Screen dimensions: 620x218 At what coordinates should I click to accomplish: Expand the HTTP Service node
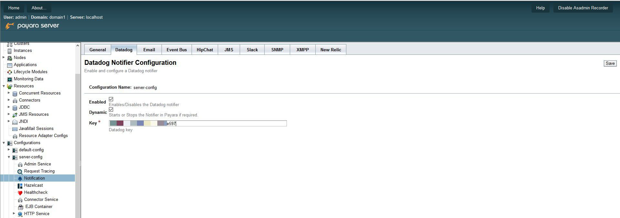[x=14, y=213]
